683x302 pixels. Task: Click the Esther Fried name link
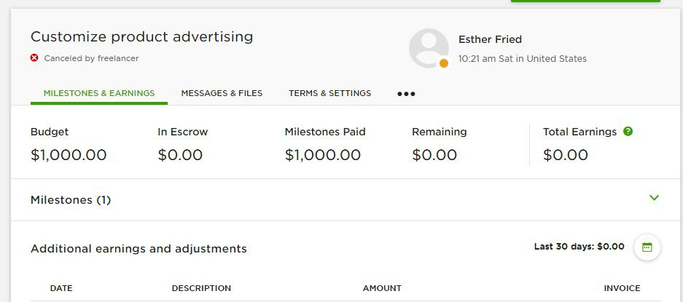click(x=490, y=39)
